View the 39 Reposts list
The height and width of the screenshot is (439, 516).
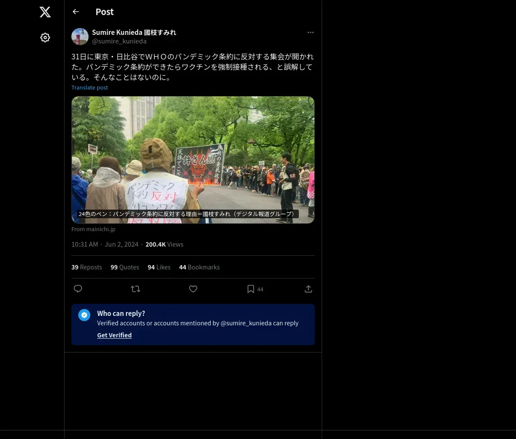click(86, 267)
